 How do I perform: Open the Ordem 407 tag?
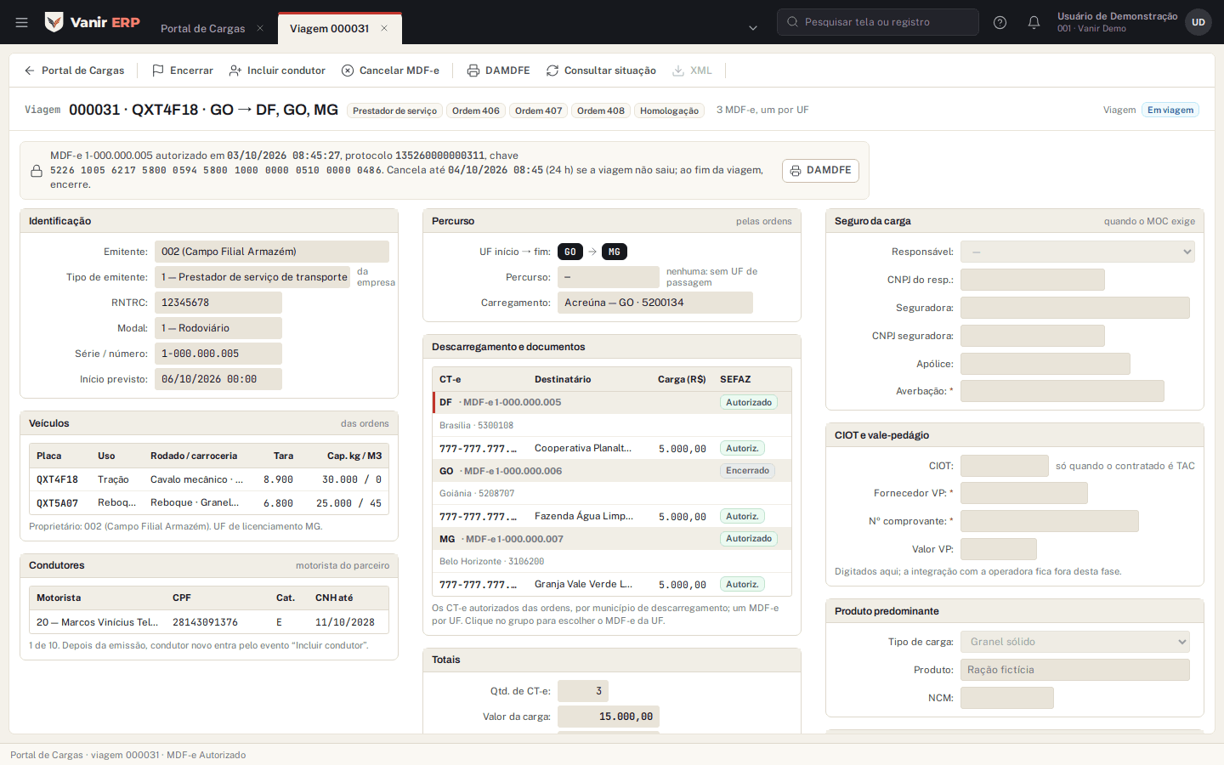(539, 110)
